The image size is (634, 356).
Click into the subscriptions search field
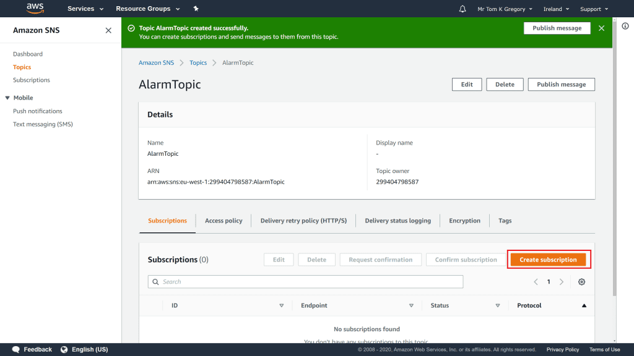point(306,282)
